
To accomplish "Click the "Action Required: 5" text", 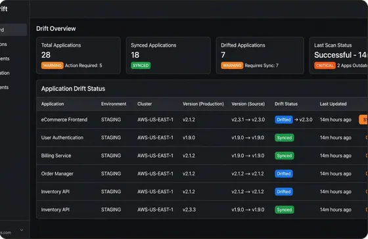I will pos(83,66).
